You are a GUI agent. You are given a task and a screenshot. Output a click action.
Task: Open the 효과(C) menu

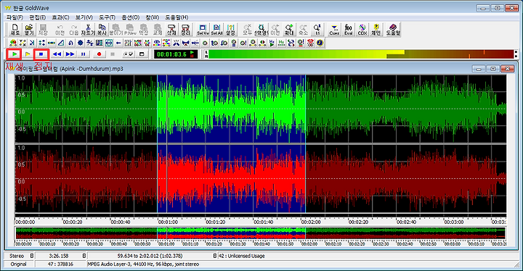point(60,17)
